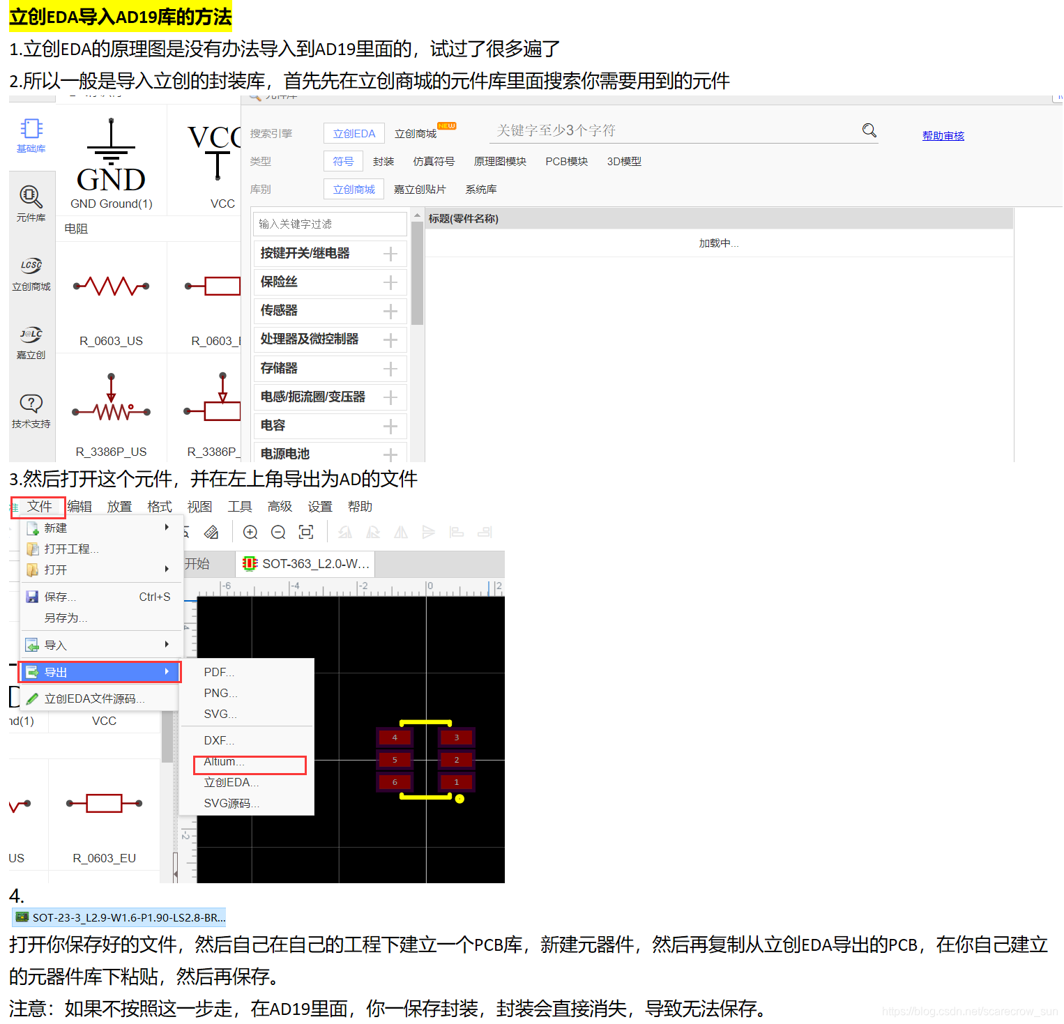This screenshot has height=1024, width=1064.
Task: Select 立创商城 as search engine
Action: [416, 133]
